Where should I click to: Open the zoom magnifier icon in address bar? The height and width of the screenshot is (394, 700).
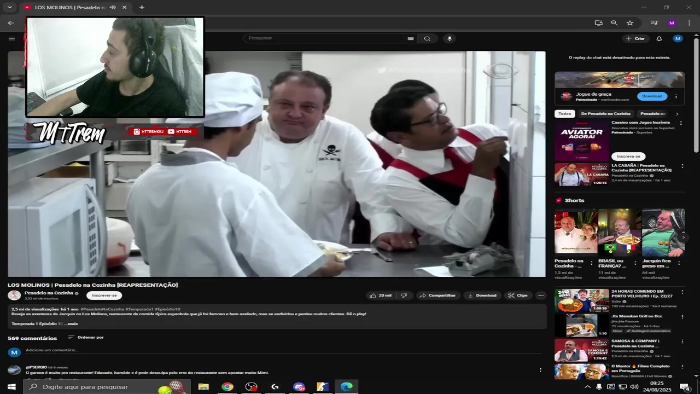click(x=614, y=23)
